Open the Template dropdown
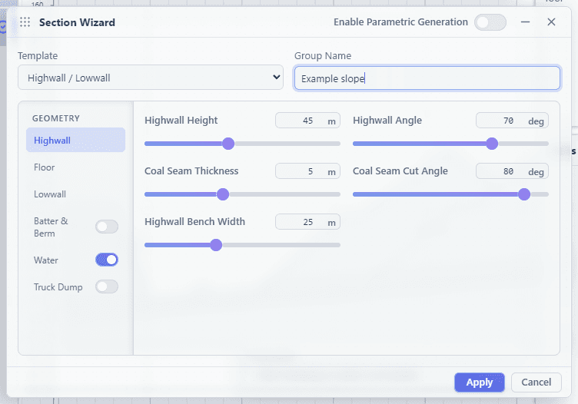The image size is (578, 404). (x=151, y=78)
